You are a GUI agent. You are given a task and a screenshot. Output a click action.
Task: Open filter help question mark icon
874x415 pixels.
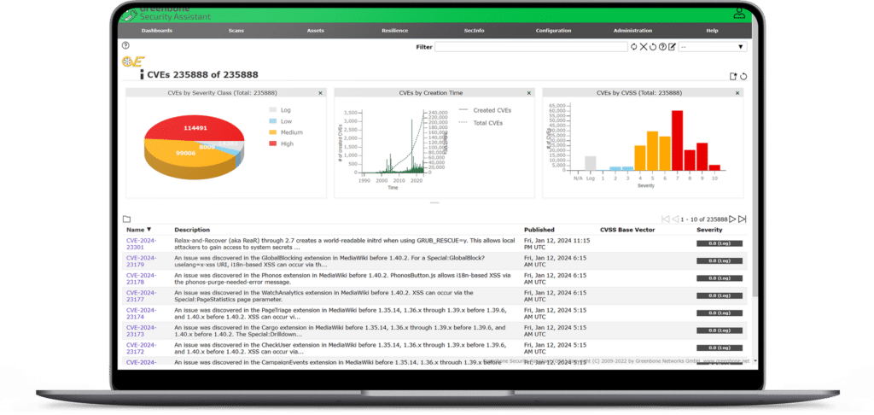662,47
